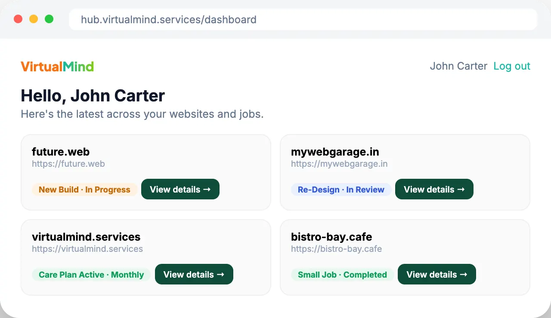Viewport: 551px width, 318px height.
Task: Click the VirtualMind logo
Action: [57, 67]
